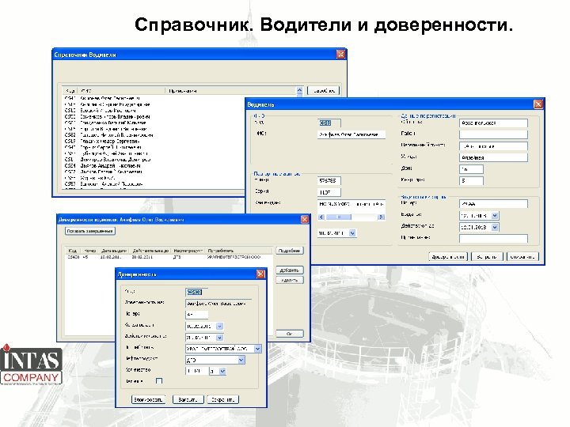The height and width of the screenshot is (427, 570).
Task: Click the empty Примечание field in Водитель
Action: pos(493,239)
